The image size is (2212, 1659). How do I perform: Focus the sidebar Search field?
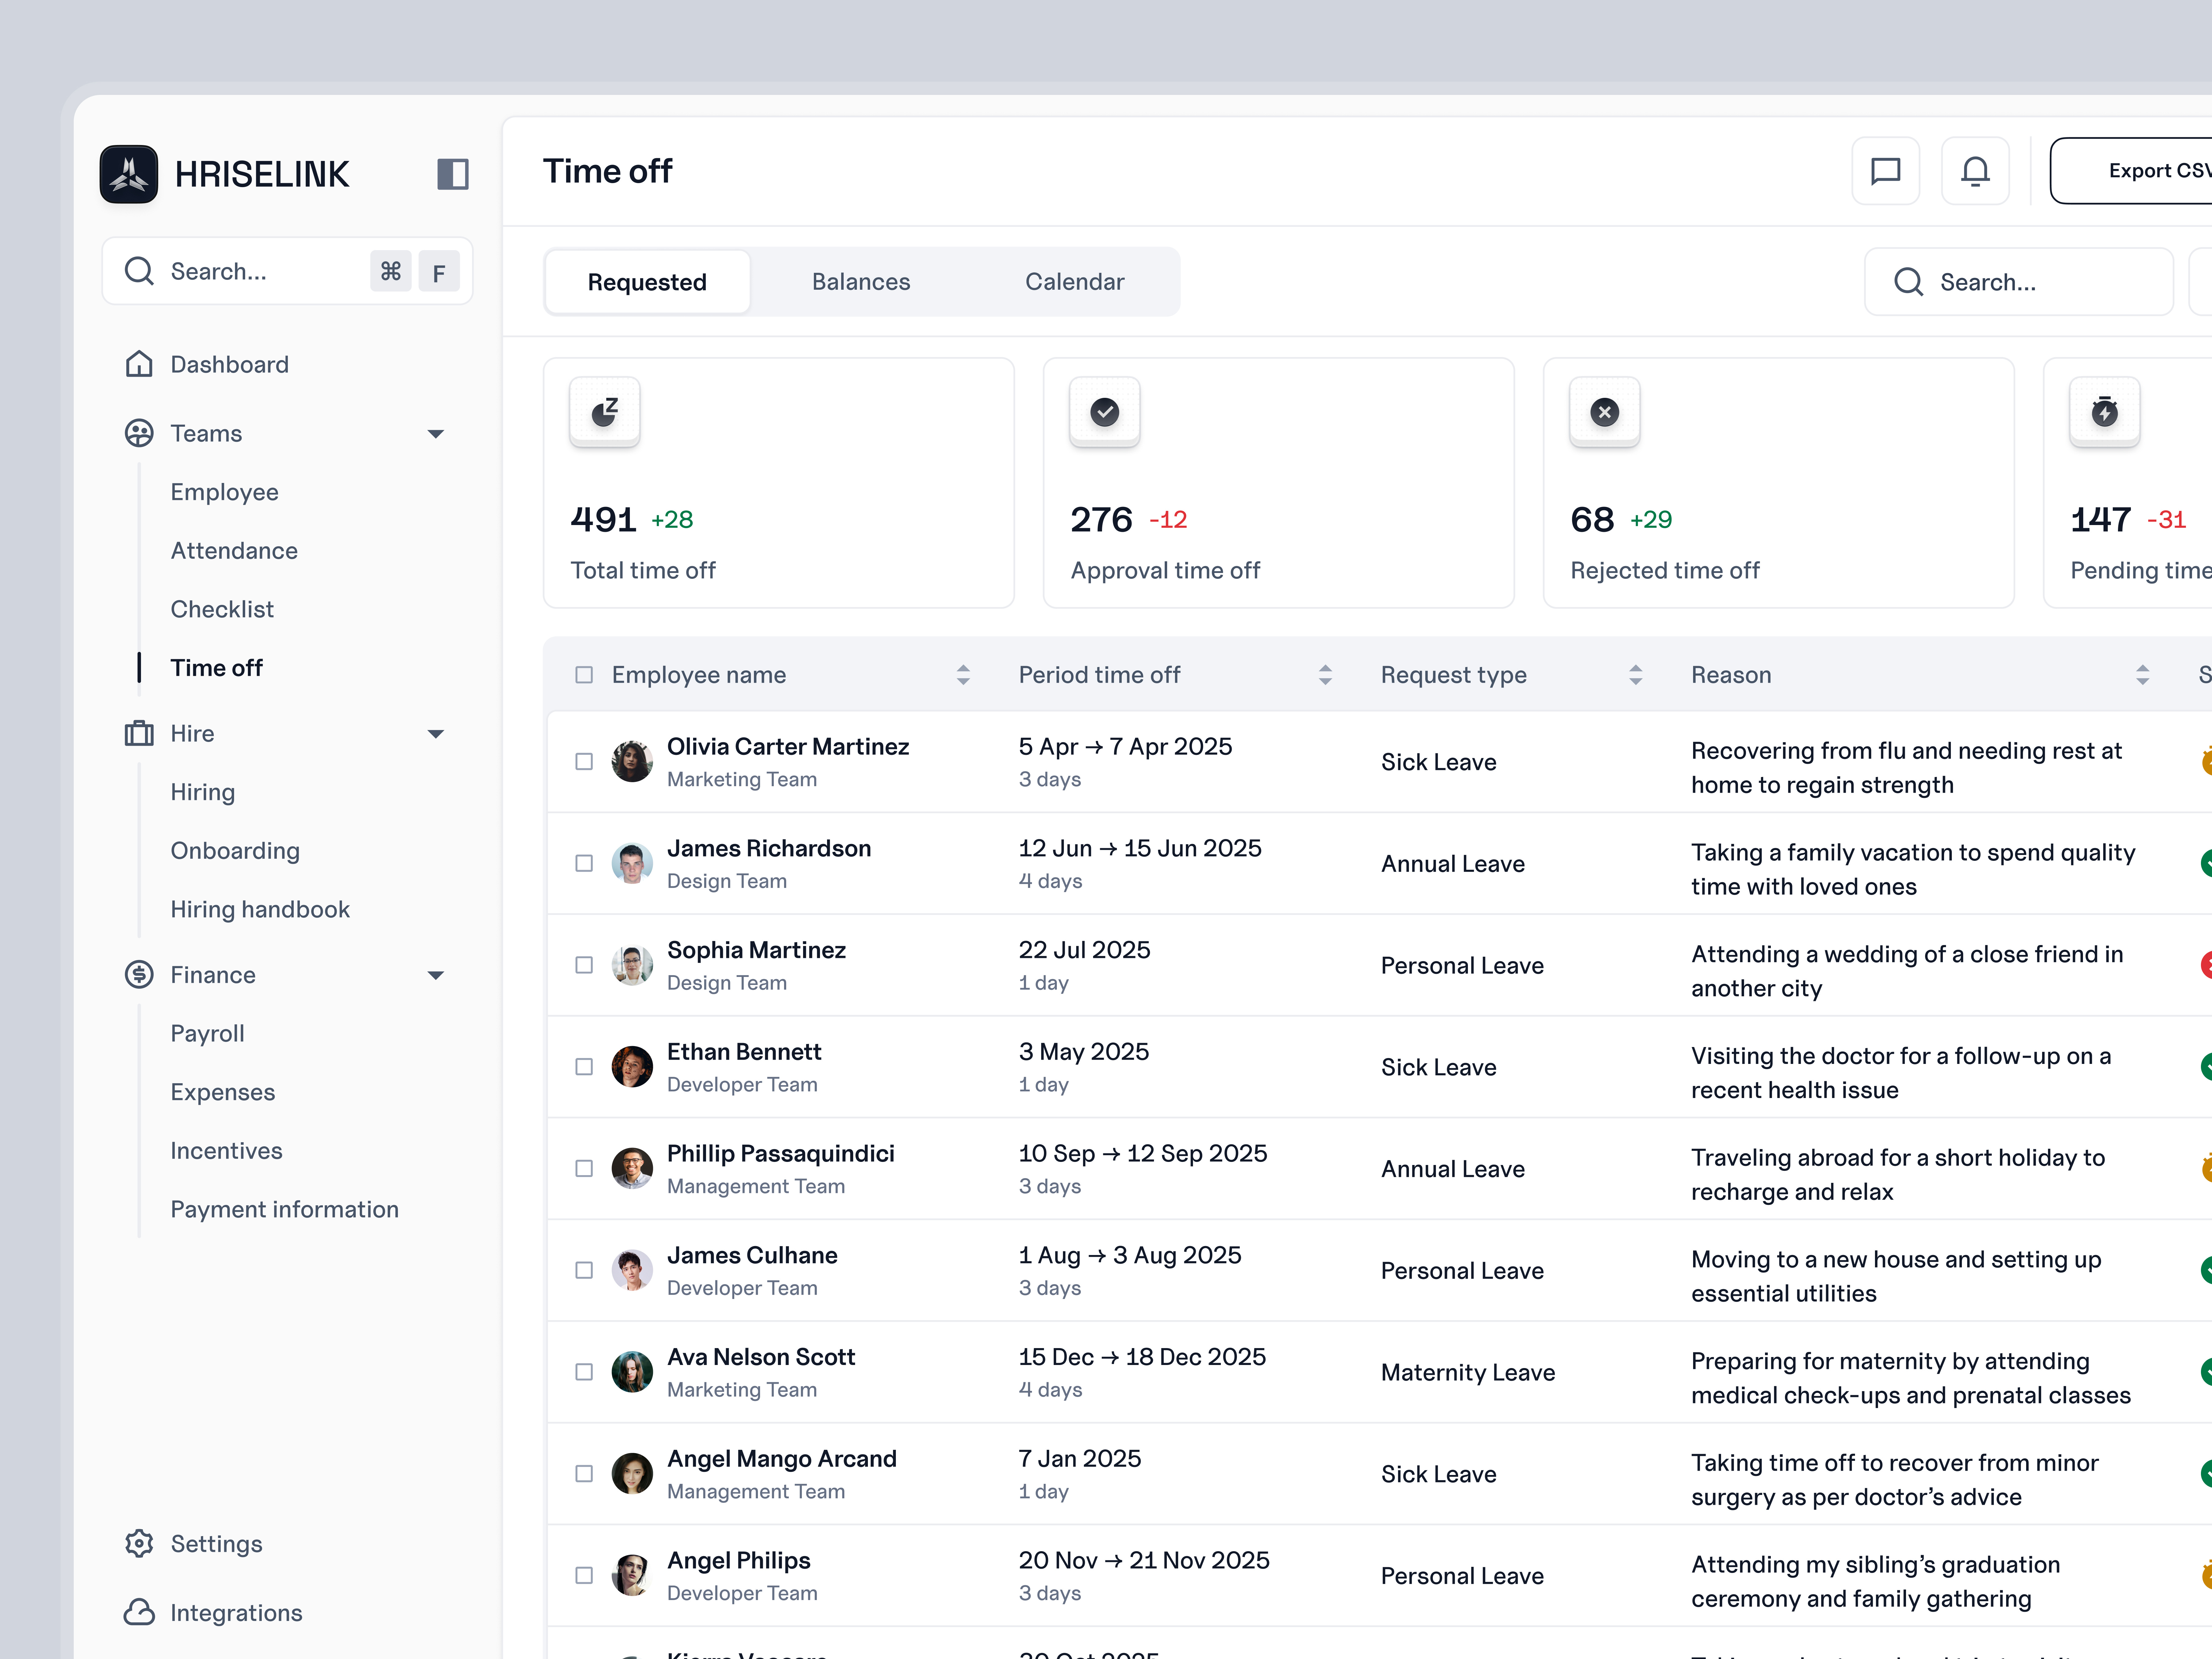287,271
